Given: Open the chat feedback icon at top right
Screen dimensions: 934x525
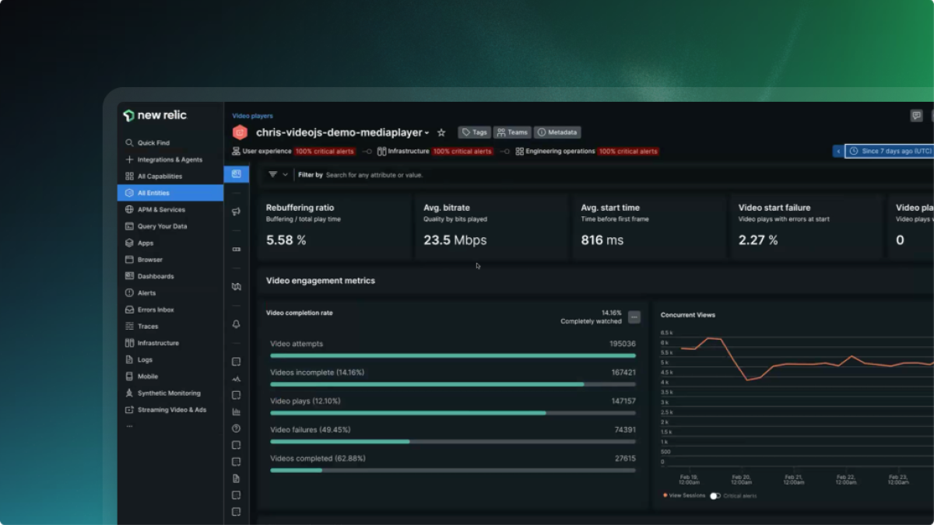Looking at the screenshot, I should pos(916,116).
